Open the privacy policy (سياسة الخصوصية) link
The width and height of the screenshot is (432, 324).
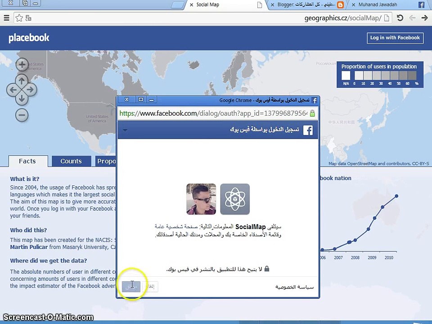pos(294,287)
